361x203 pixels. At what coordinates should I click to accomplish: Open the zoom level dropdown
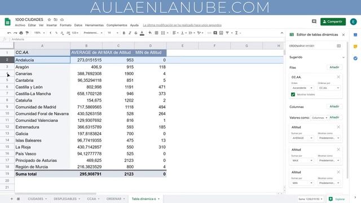click(x=39, y=33)
